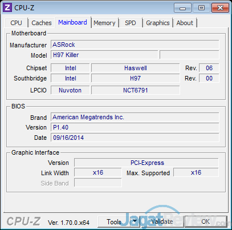The image size is (232, 230).
Task: Switch to the Graphics tab
Action: [158, 23]
